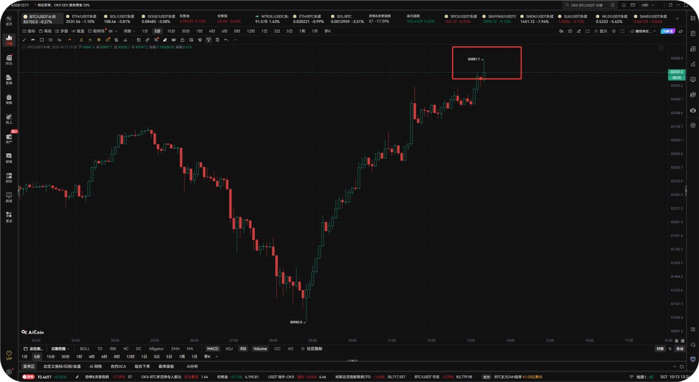
Task: Open the AI 网格 bottom tab
Action: [96, 366]
